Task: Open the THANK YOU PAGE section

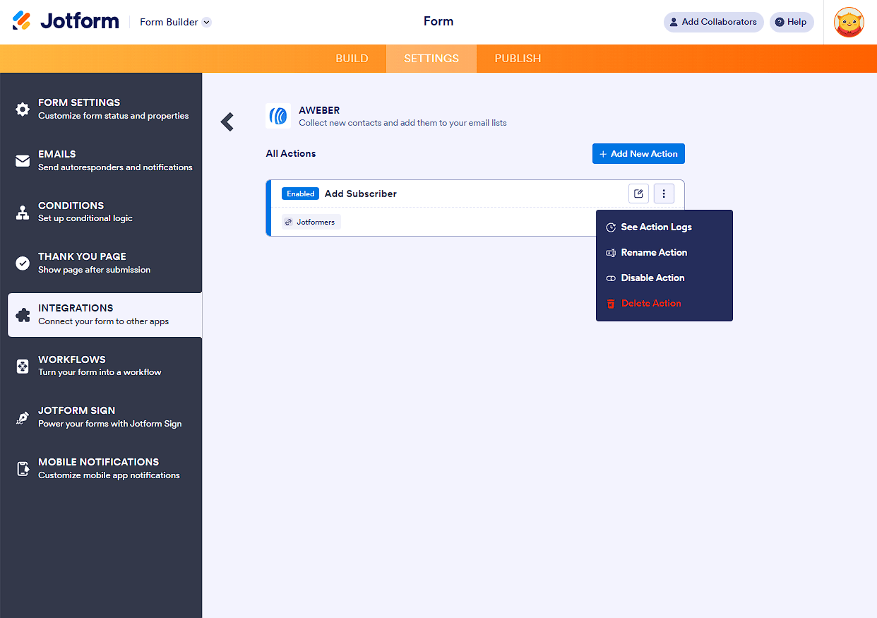Action: coord(101,263)
